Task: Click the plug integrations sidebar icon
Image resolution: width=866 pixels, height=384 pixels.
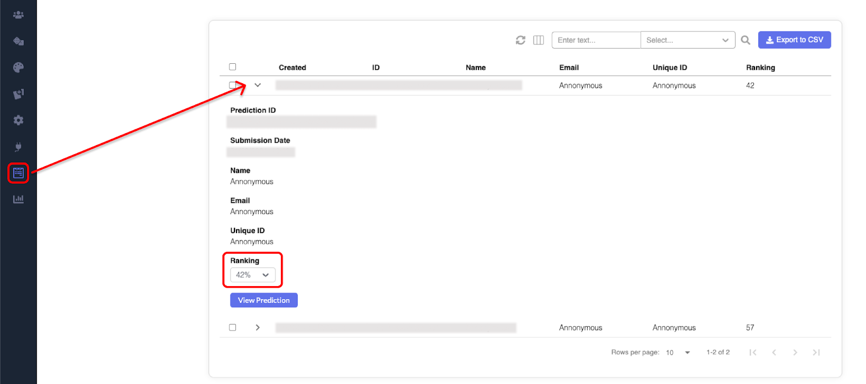Action: click(18, 147)
